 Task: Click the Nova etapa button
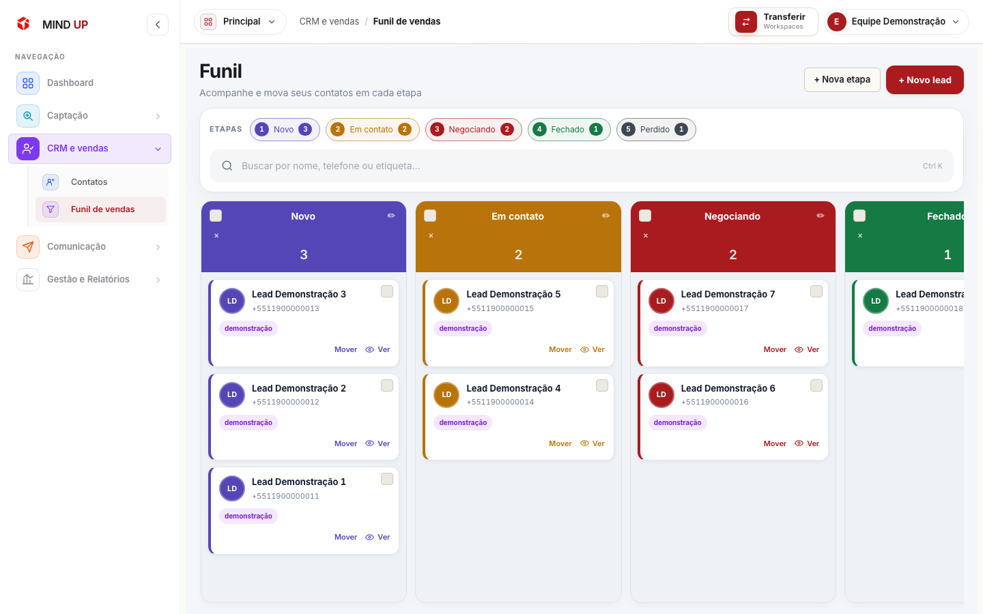click(x=842, y=80)
